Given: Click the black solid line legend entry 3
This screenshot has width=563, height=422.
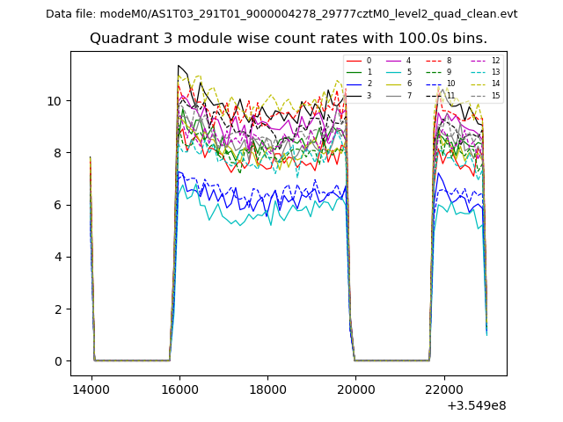Looking at the screenshot, I should (x=354, y=95).
